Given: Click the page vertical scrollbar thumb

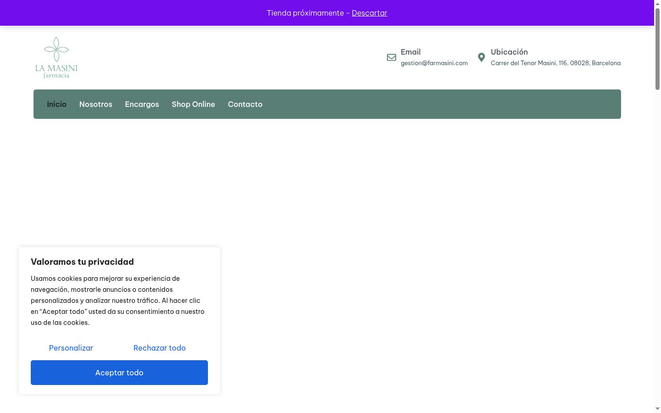Looking at the screenshot, I should coord(657,49).
